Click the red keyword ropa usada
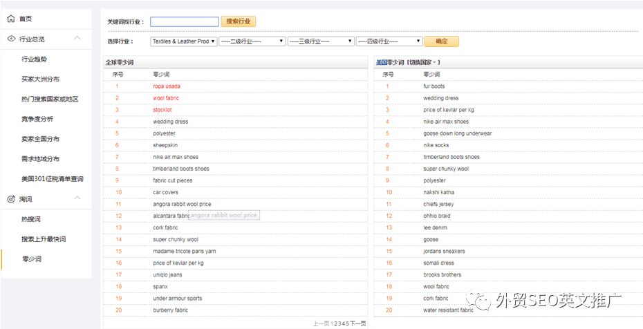 [167, 86]
